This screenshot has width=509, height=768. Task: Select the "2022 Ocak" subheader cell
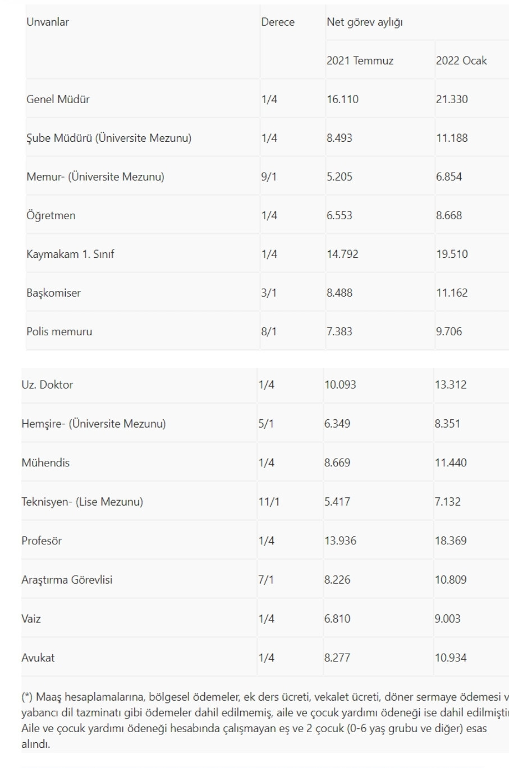461,61
